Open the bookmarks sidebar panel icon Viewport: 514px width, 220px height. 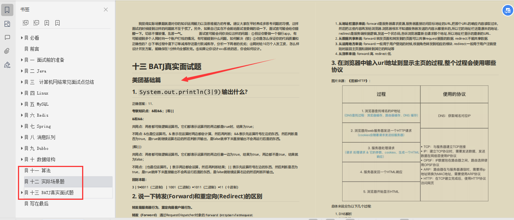tap(7, 10)
